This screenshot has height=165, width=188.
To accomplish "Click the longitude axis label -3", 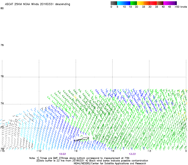I will pos(149,151).
